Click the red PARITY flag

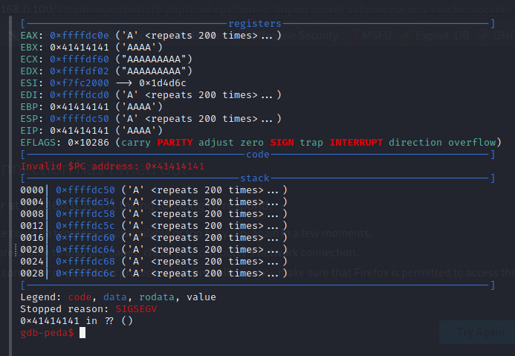tap(175, 143)
